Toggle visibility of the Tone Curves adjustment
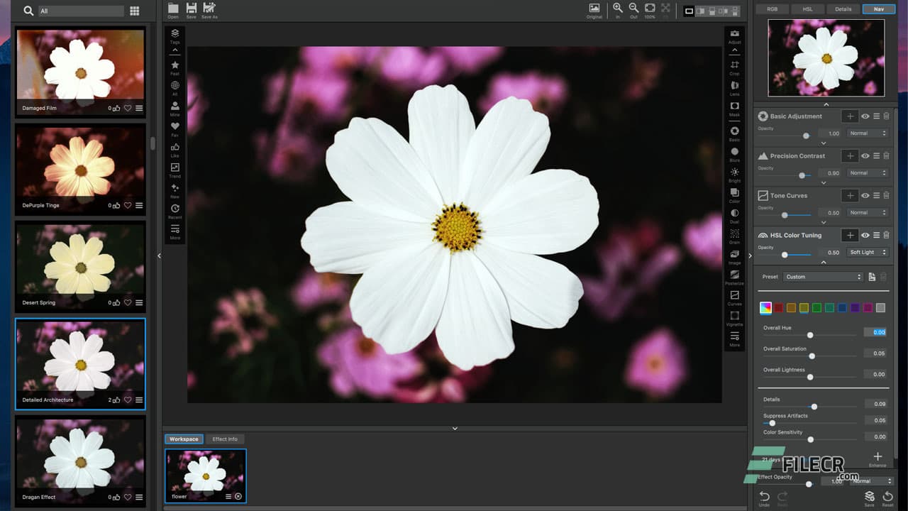The image size is (908, 511). pyautogui.click(x=865, y=195)
